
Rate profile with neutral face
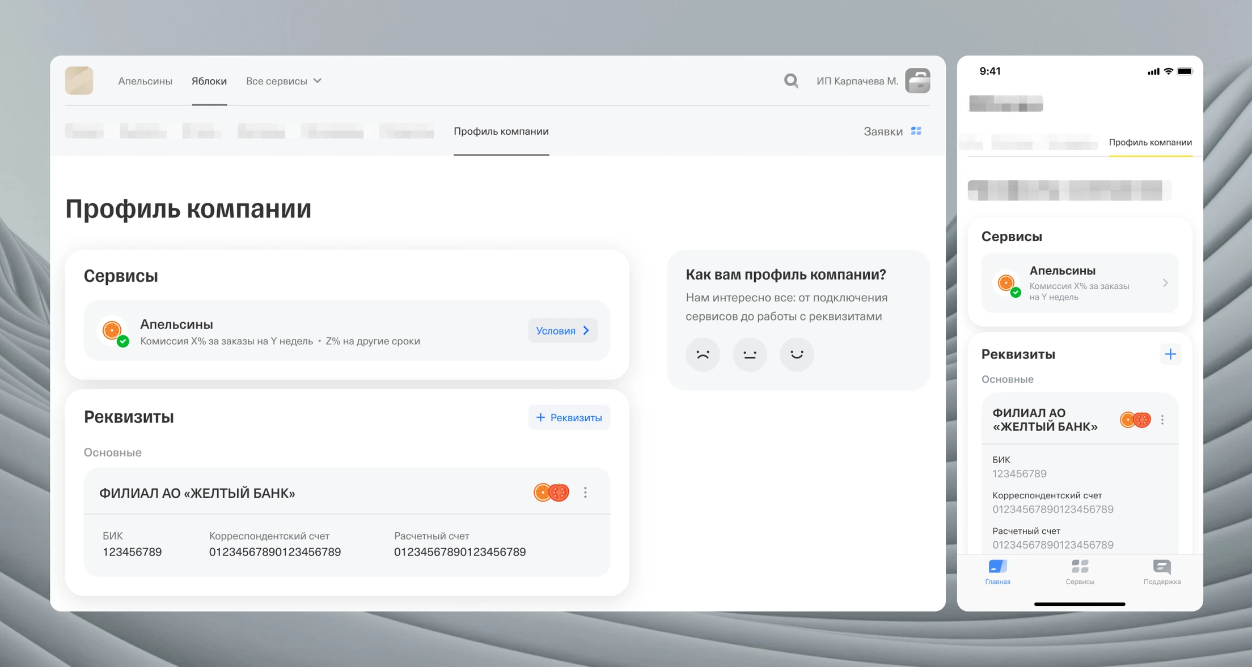[750, 354]
